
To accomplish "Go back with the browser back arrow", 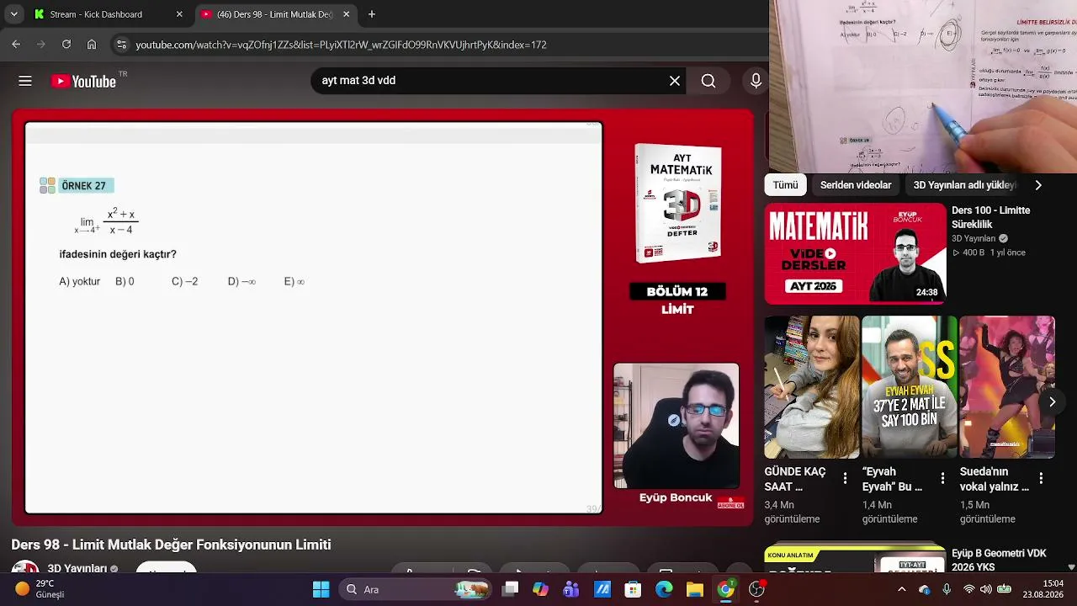I will 16,45.
